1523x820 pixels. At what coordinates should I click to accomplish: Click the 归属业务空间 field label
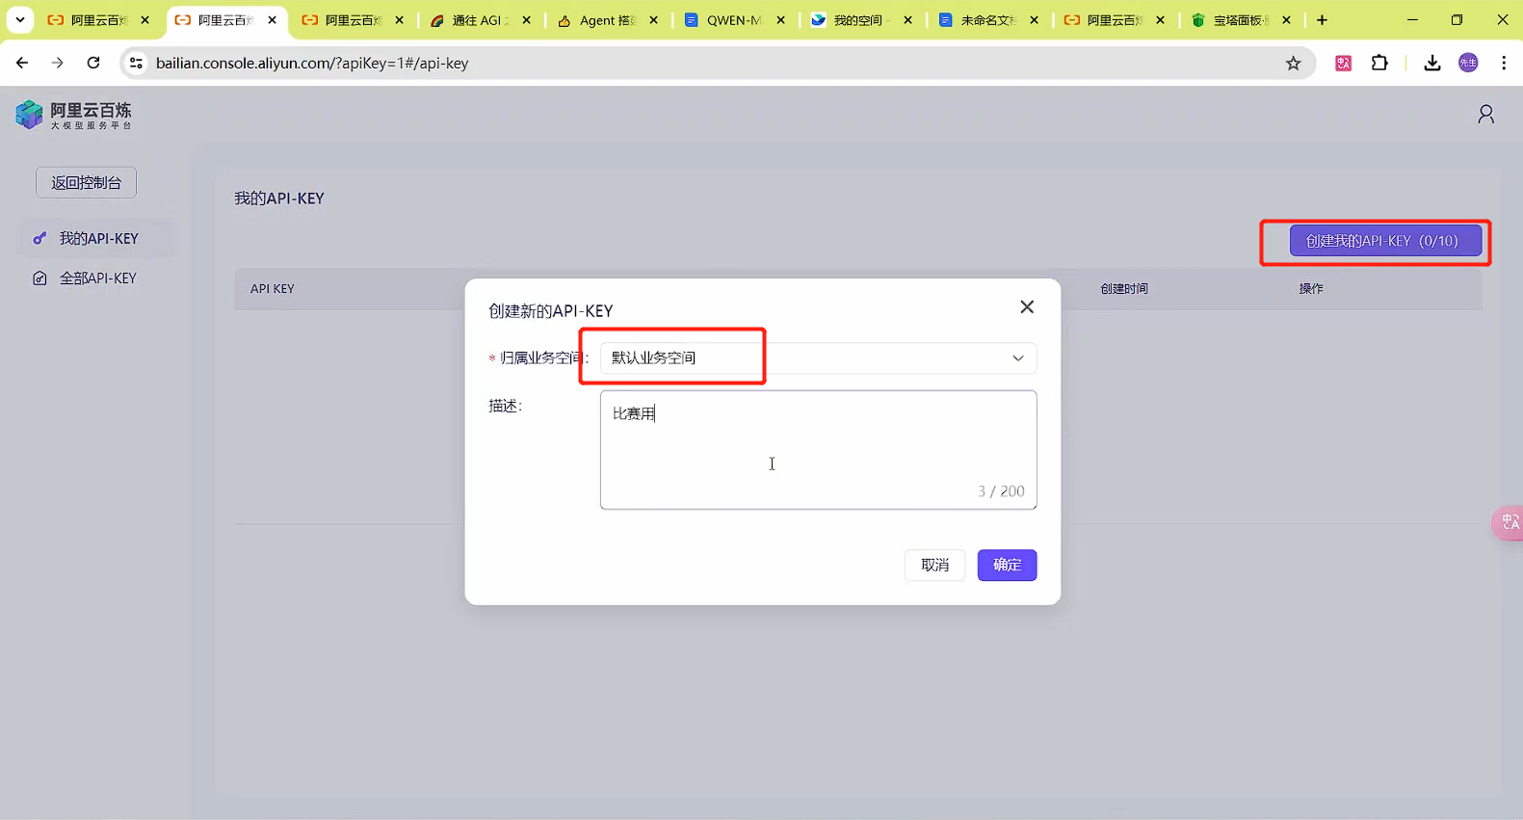539,358
